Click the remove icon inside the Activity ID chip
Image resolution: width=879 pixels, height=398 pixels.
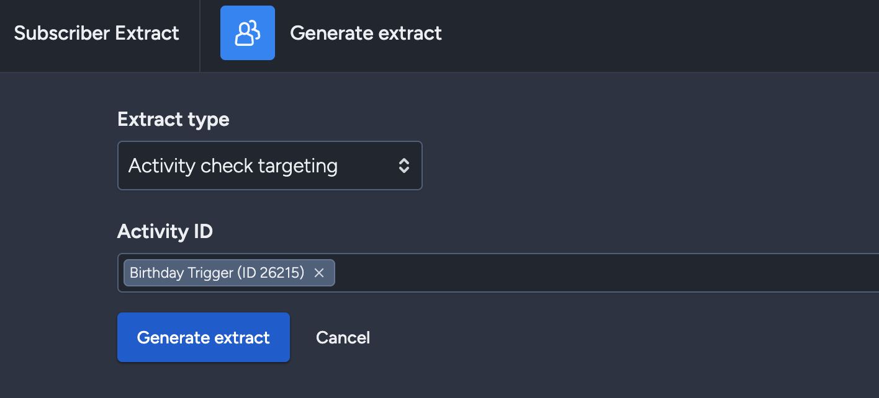pyautogui.click(x=319, y=273)
